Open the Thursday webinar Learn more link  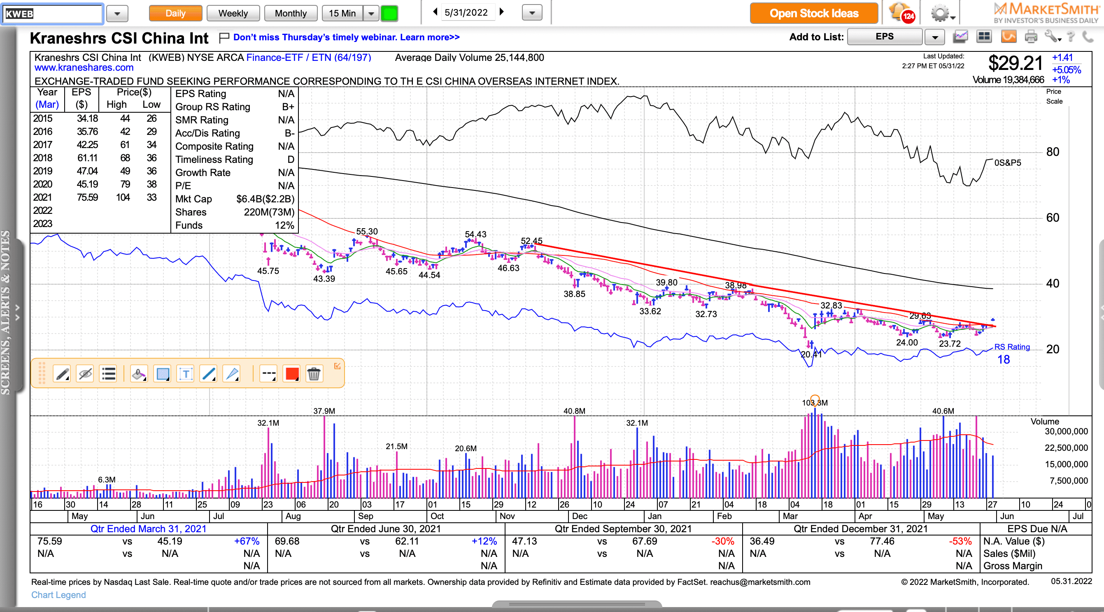click(x=346, y=37)
